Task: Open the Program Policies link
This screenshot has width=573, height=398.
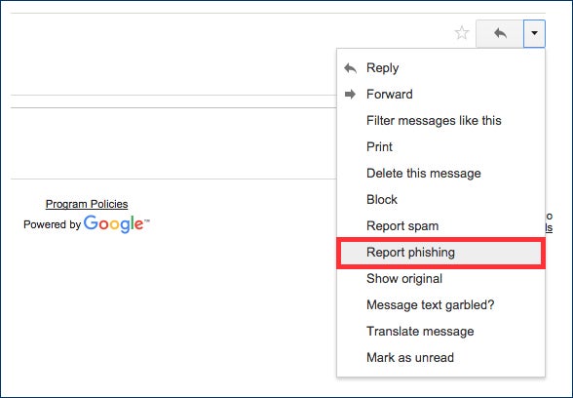Action: [87, 204]
